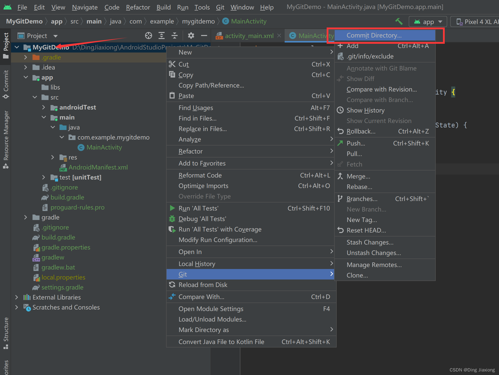
Task: Collapse the MyGitDemo root node
Action: pyautogui.click(x=17, y=47)
